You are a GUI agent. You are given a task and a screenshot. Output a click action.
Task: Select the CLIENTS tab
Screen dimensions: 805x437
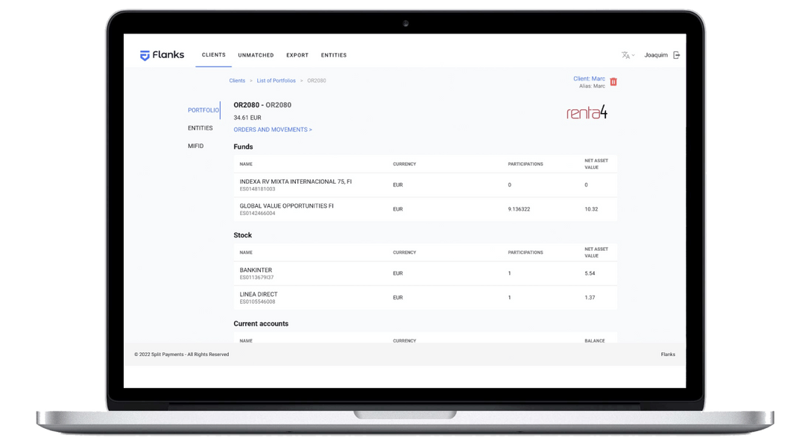click(x=213, y=54)
